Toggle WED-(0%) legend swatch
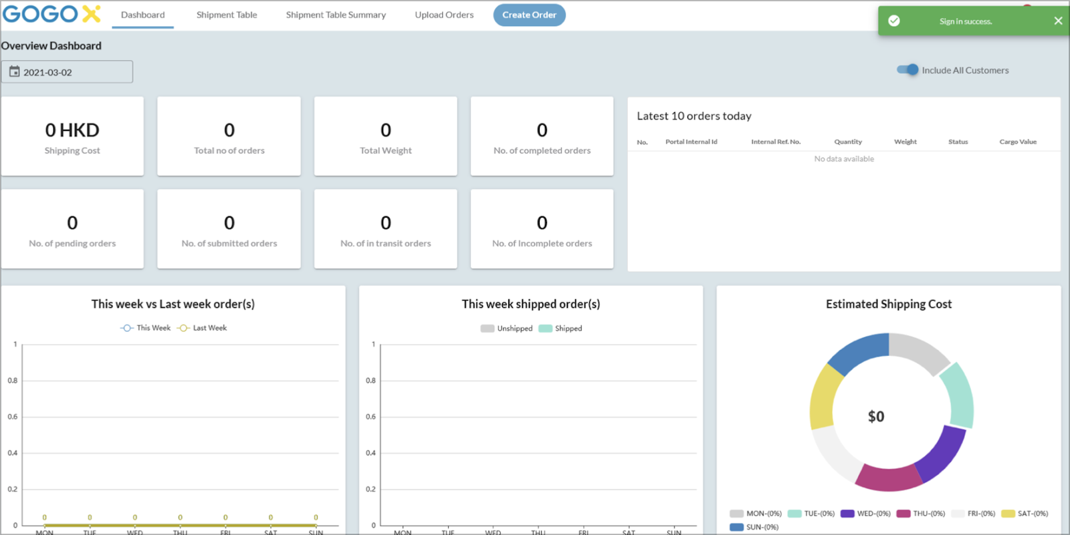The height and width of the screenshot is (535, 1070). tap(847, 514)
